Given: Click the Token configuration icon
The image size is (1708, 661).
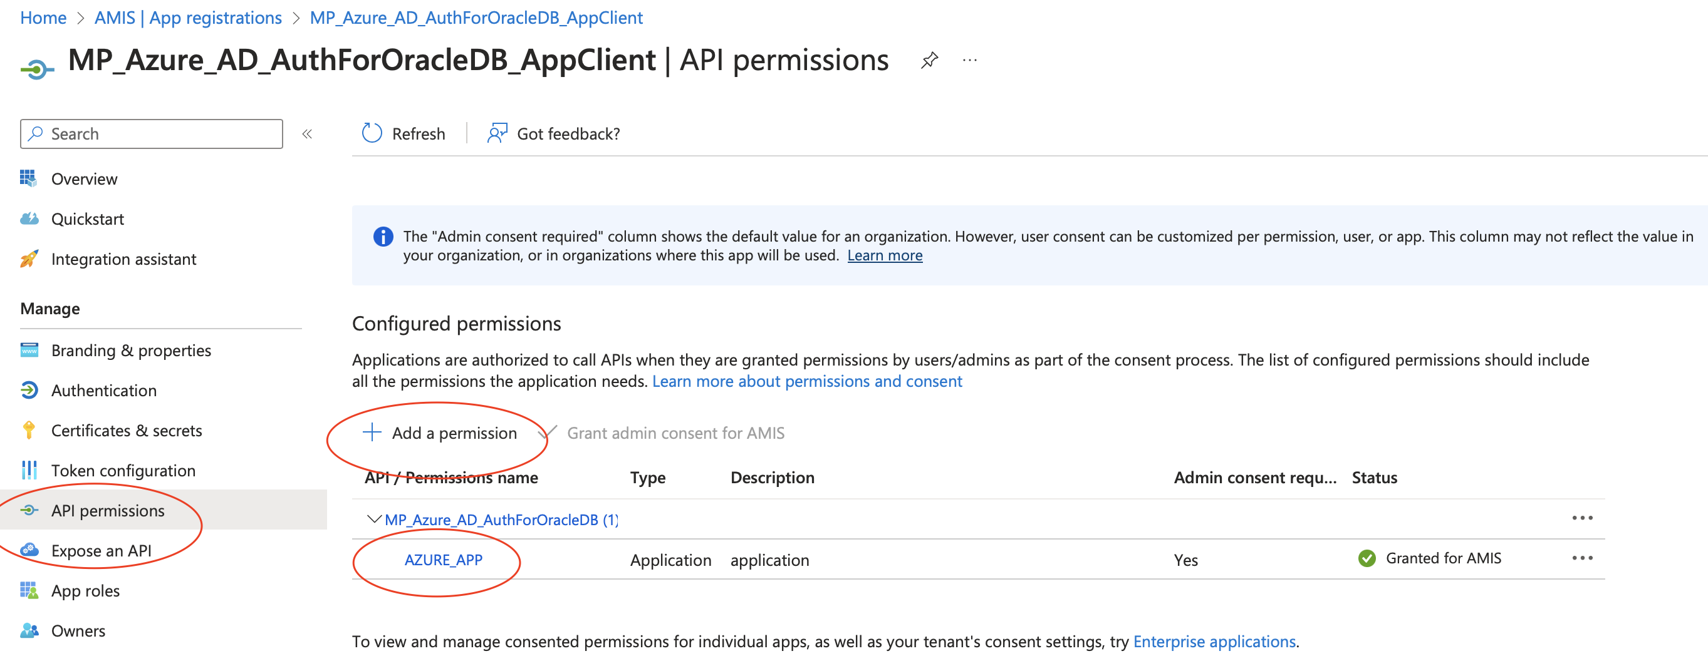Looking at the screenshot, I should click(29, 470).
